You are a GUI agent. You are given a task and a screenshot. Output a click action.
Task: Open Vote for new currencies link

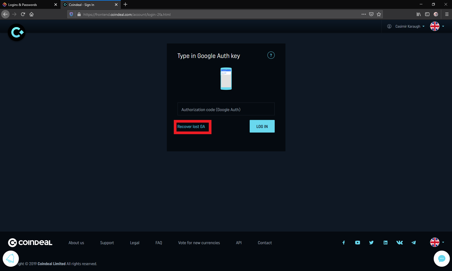[199, 243]
